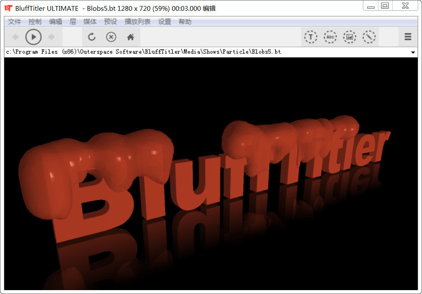Click the dashed Abc layer icon
Image resolution: width=422 pixels, height=294 pixels.
click(x=330, y=37)
